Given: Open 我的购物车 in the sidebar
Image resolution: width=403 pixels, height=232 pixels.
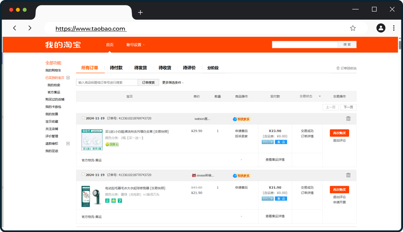Looking at the screenshot, I should coord(53,70).
